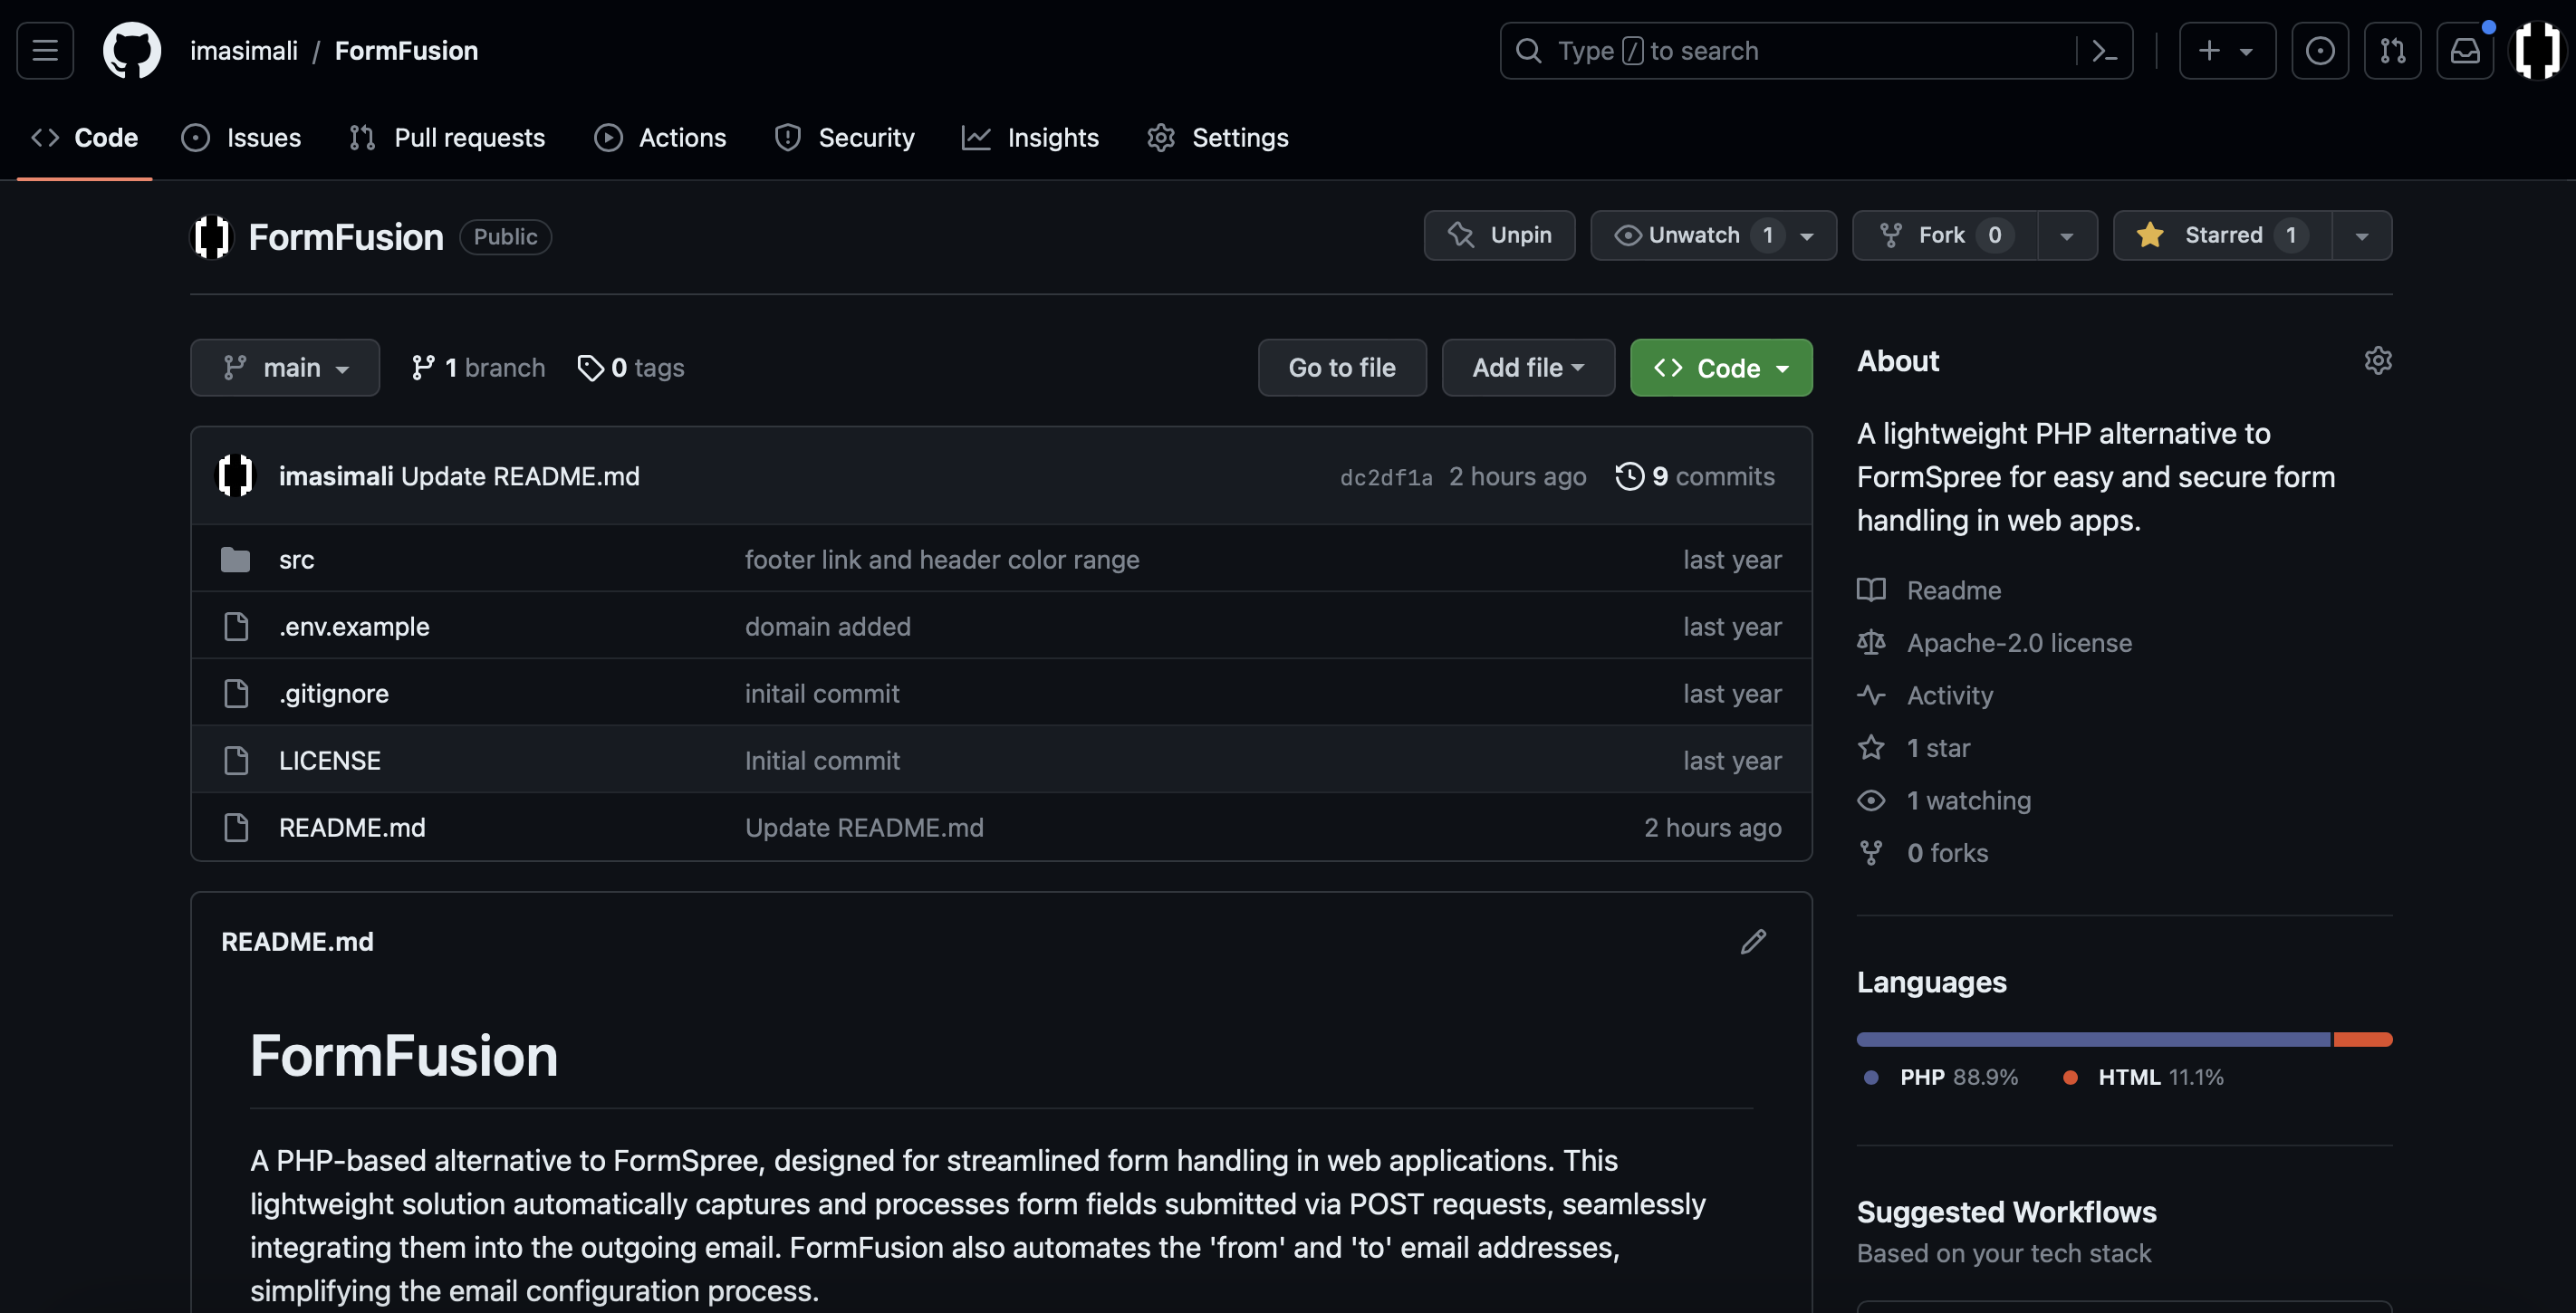2576x1313 pixels.
Task: Click the pulse icon beside Activity
Action: (x=1871, y=695)
